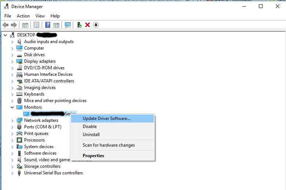Click the Print queues printer icon
Screen dimensions: 286x190
19,134
